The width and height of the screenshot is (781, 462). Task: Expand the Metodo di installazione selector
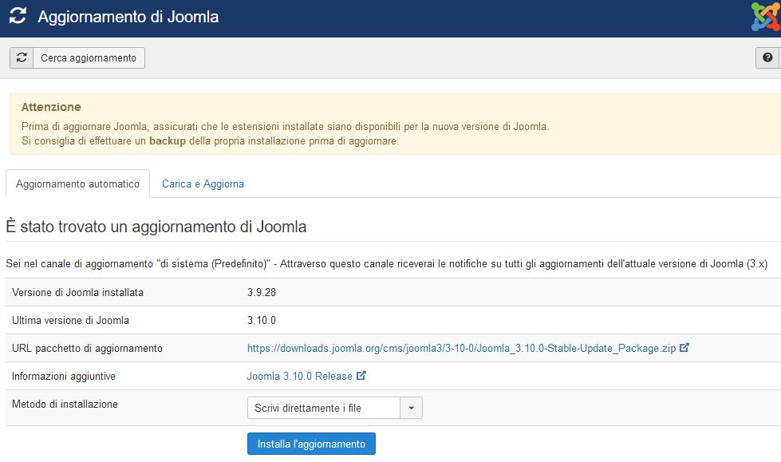[x=412, y=408]
